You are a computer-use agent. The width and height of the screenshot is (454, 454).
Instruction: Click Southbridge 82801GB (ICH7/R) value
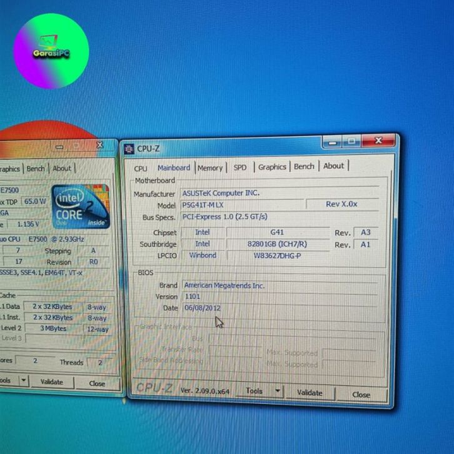tap(278, 244)
